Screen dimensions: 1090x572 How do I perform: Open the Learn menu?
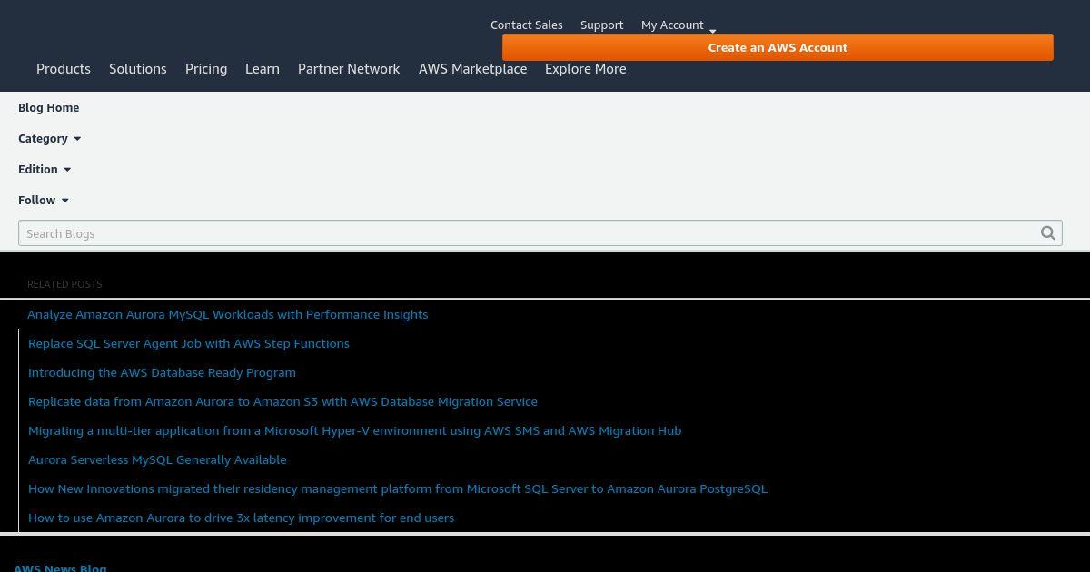(x=263, y=69)
